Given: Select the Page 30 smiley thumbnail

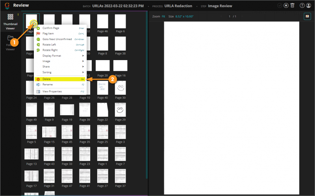Looking at the screenshot, I should click(x=120, y=88).
